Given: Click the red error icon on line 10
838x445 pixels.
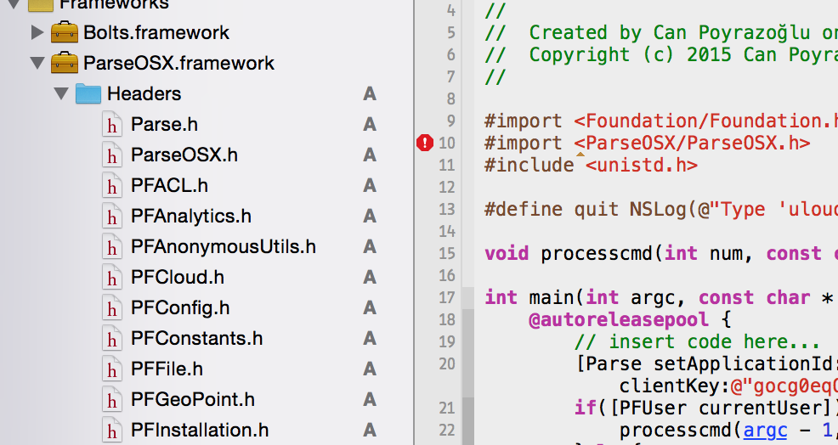Looking at the screenshot, I should point(425,144).
